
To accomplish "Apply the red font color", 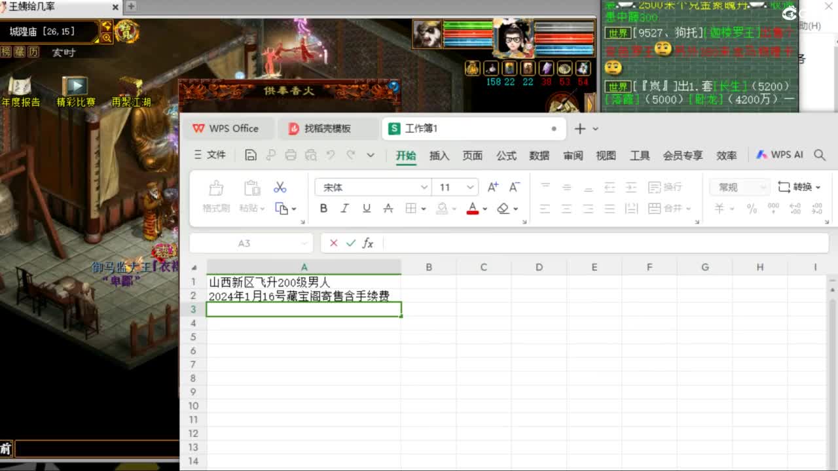I will point(473,208).
